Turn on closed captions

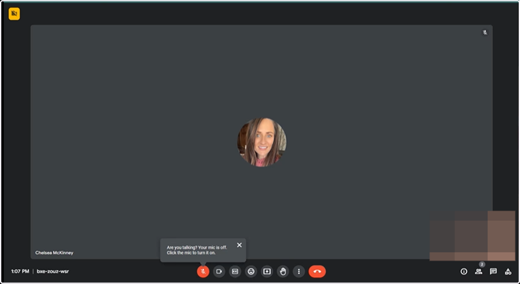pyautogui.click(x=235, y=271)
